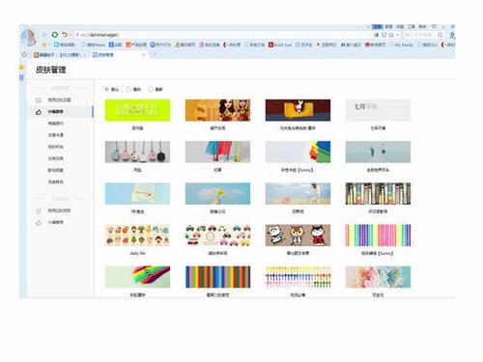Open the Build bookmark with red icon
Image resolution: width=483 pixels, height=362 pixels.
click(x=280, y=44)
